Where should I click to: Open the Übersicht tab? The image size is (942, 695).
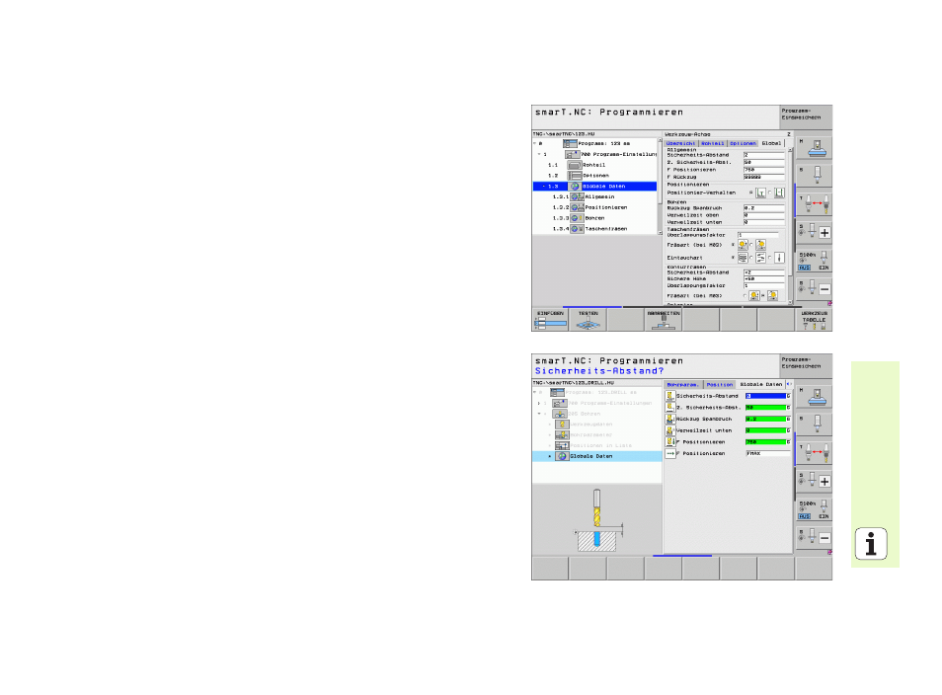pos(680,143)
